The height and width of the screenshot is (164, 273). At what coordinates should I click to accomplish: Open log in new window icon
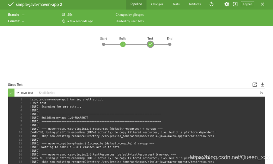pyautogui.click(x=255, y=85)
